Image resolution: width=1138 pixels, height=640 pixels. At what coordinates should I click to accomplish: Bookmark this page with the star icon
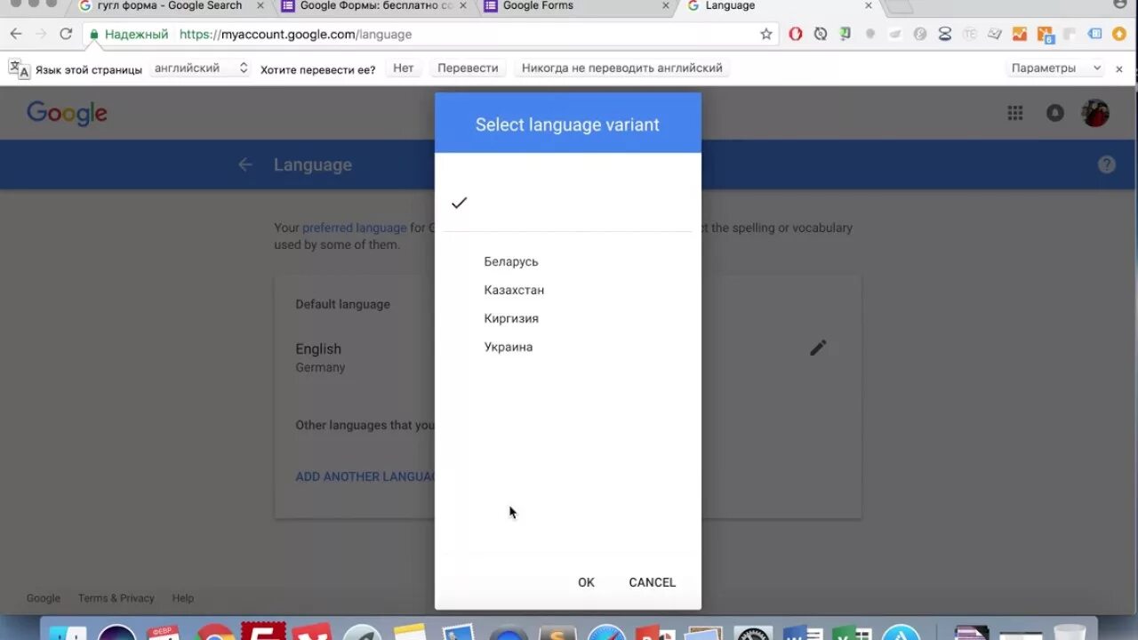point(766,34)
